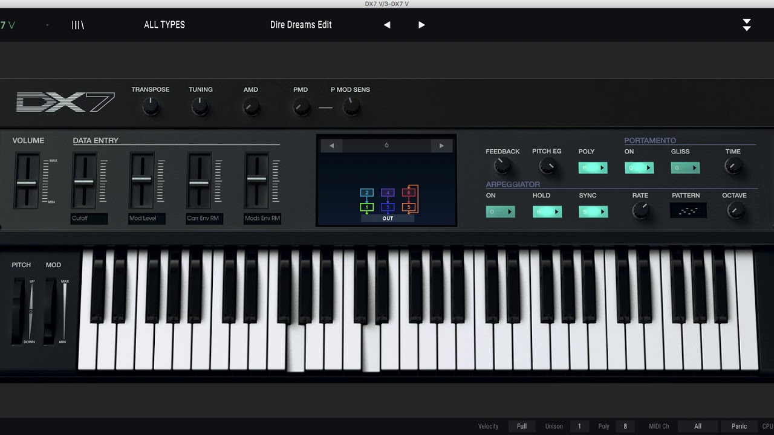
Task: Toggle the GLISS switch
Action: click(685, 168)
